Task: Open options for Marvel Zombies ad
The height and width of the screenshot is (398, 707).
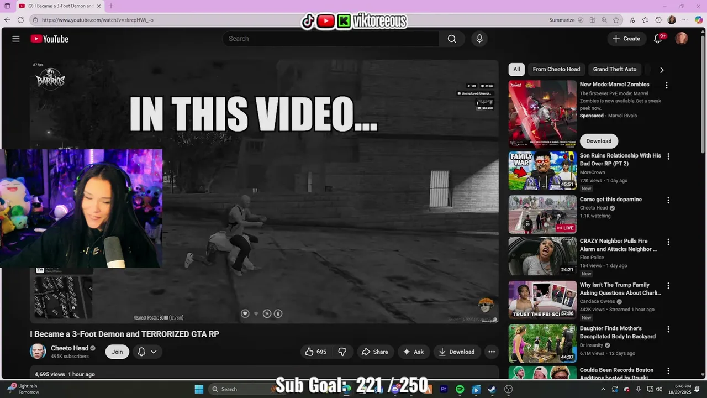Action: coord(666,85)
